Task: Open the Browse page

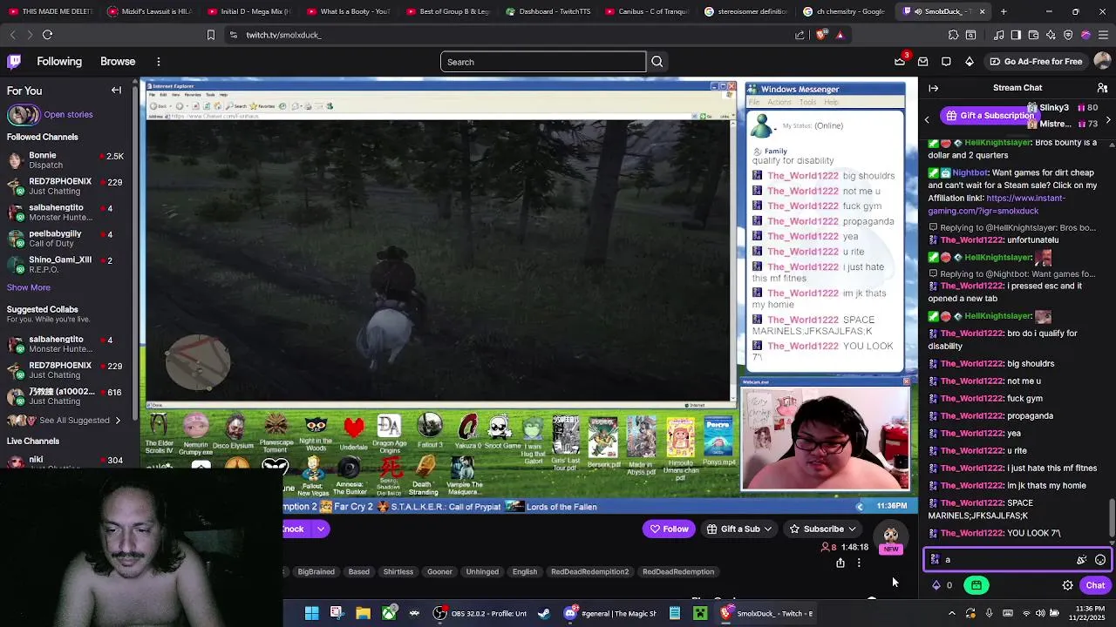Action: coord(118,62)
